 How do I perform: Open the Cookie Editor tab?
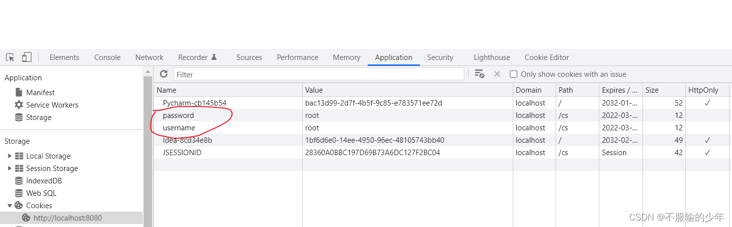[x=547, y=57]
